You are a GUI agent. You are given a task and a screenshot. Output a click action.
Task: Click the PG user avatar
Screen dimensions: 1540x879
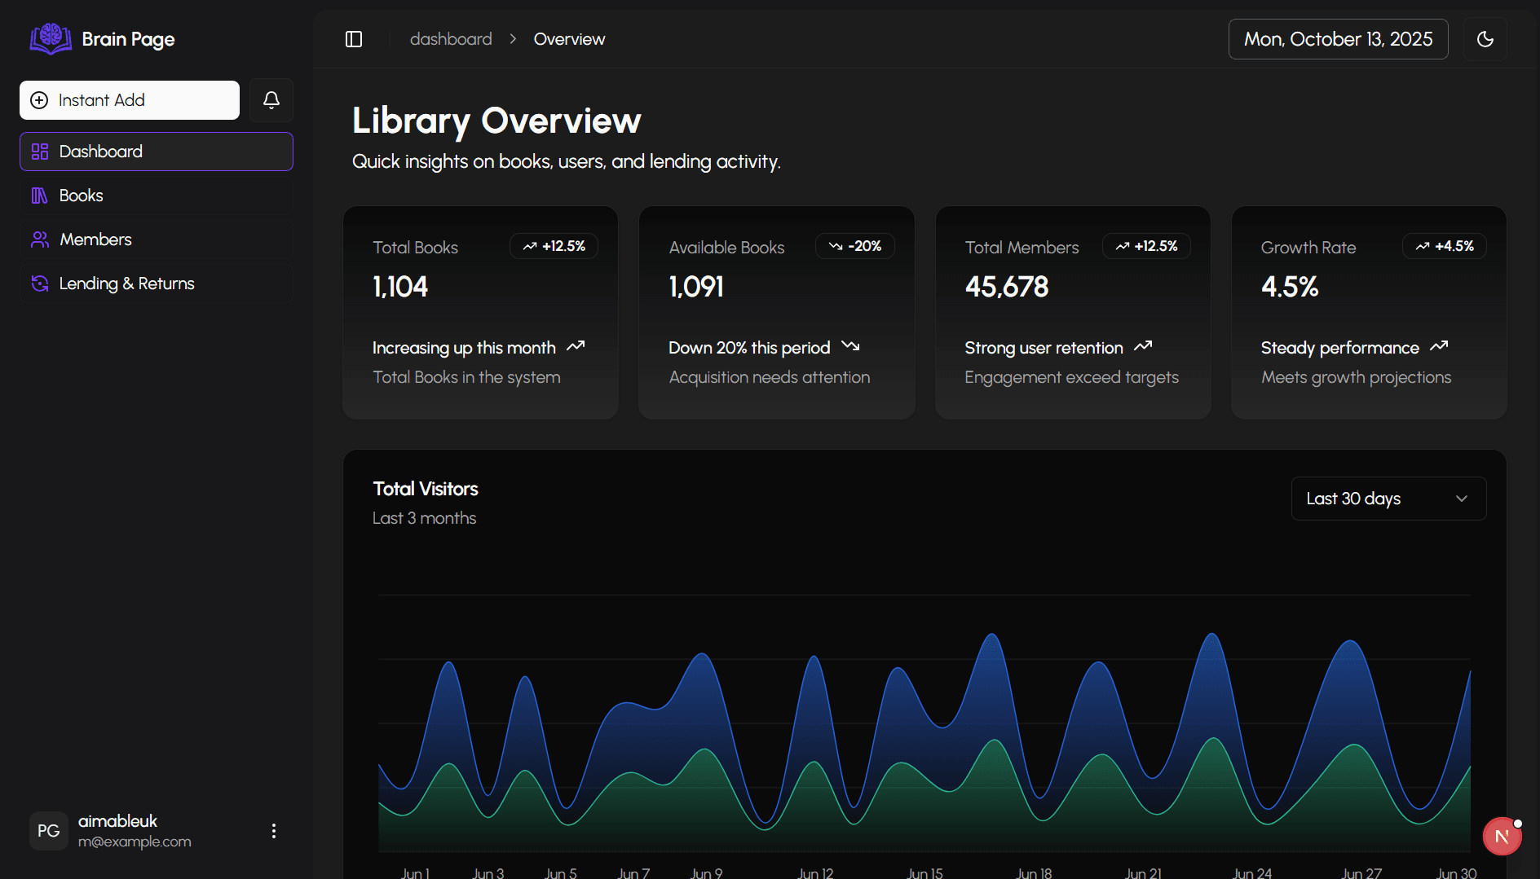(49, 831)
